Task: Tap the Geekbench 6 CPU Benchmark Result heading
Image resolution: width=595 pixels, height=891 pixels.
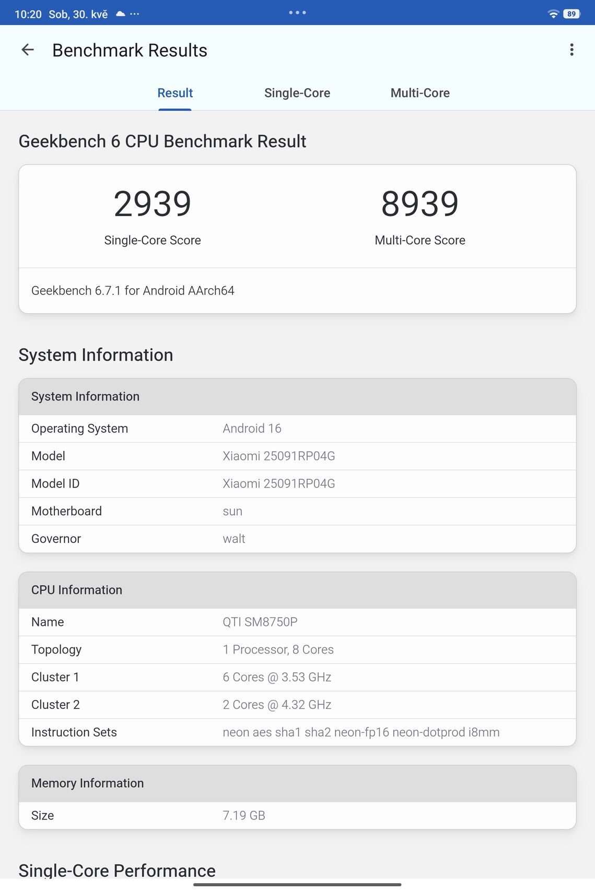Action: 162,141
